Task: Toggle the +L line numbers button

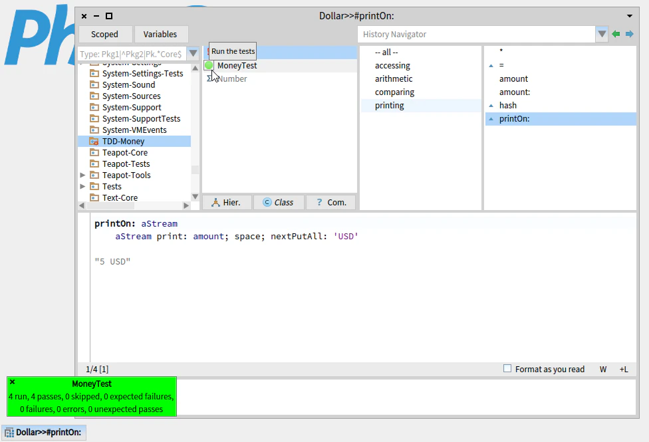Action: coord(624,369)
